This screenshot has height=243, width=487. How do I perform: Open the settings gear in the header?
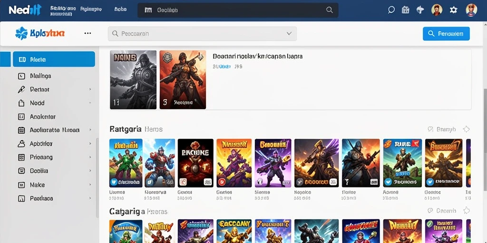(x=453, y=10)
